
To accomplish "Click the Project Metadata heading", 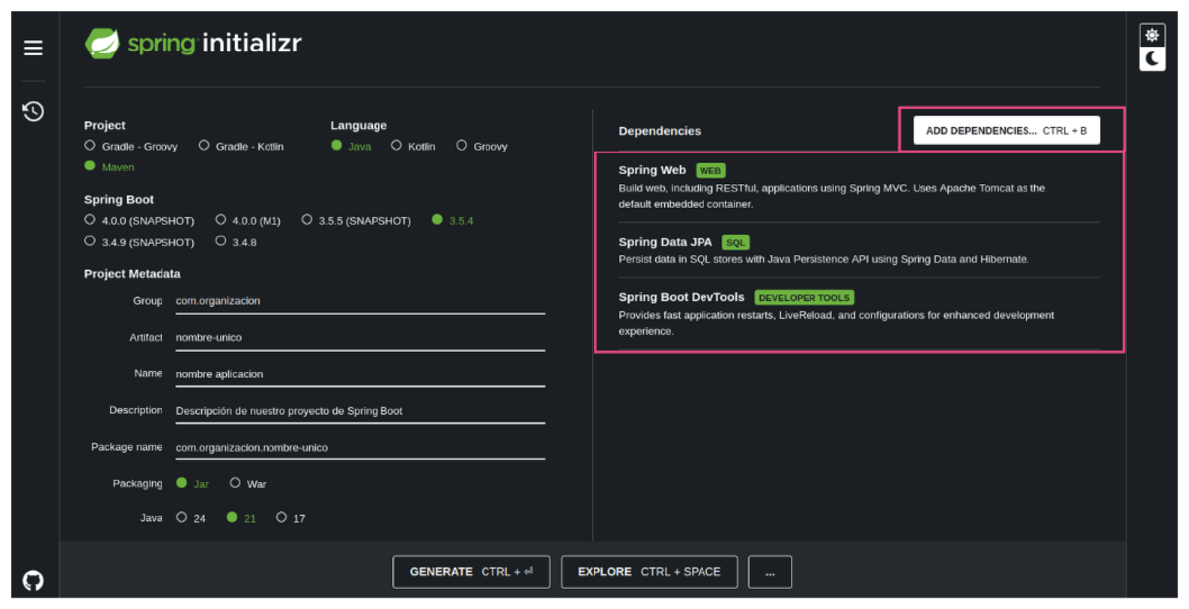I will [133, 274].
